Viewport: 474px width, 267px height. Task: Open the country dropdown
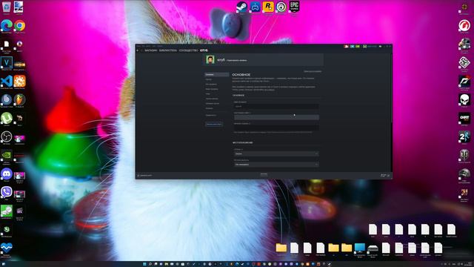click(276, 154)
